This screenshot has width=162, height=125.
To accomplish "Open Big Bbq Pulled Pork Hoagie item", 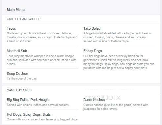I will 28,100.
